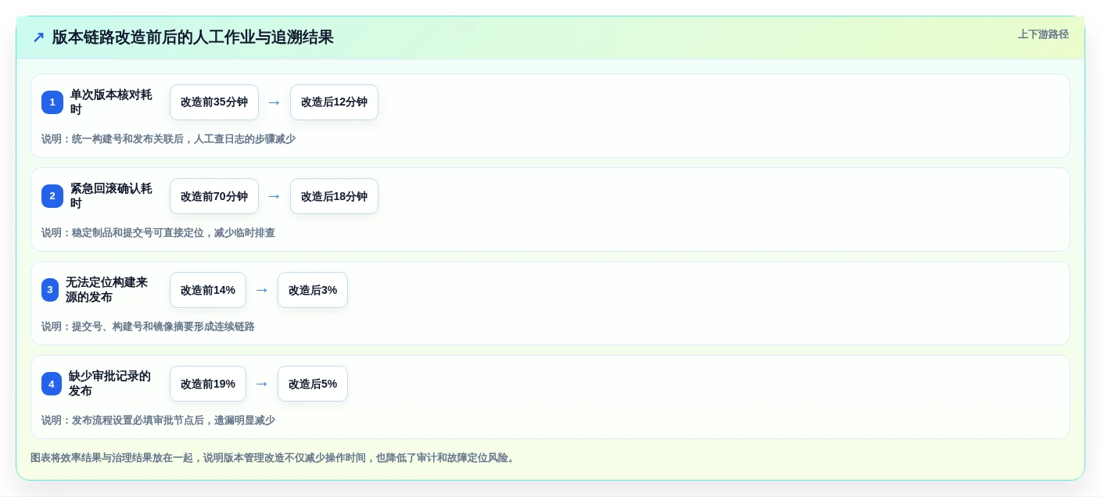
Task: Click the 上下游路径 label in header
Action: point(1043,34)
